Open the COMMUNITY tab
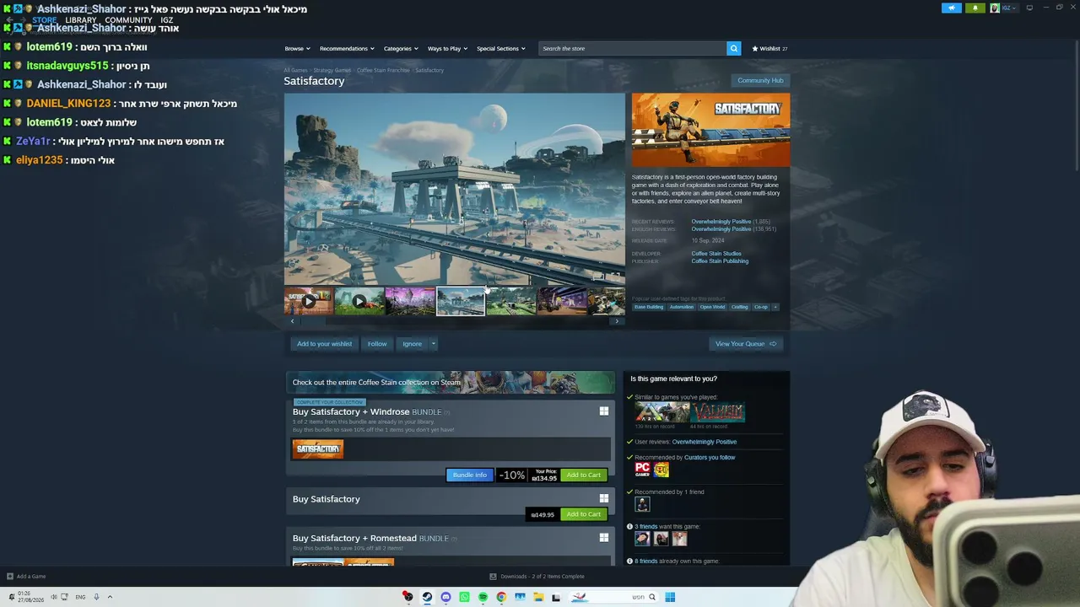 pos(128,20)
